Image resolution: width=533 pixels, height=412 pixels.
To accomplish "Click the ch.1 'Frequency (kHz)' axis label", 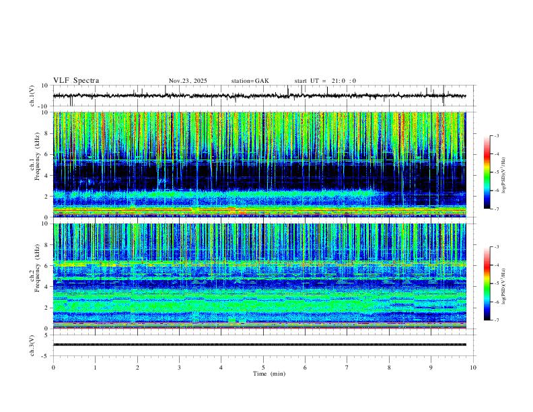I will (x=37, y=156).
